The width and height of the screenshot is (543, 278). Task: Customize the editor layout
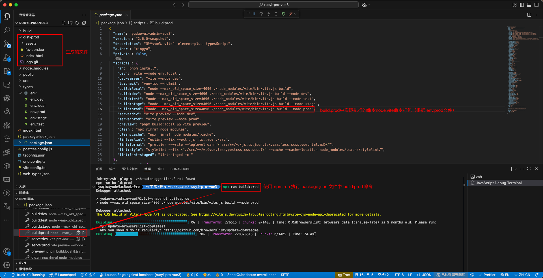[514, 5]
